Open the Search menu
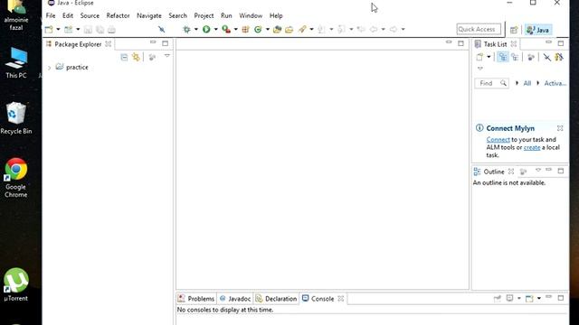This screenshot has width=579, height=325. coord(177,15)
